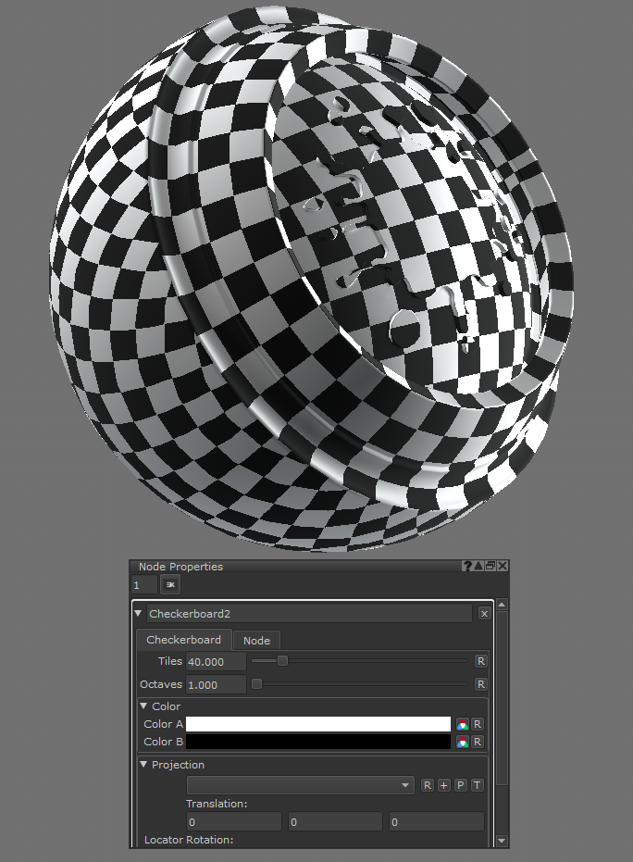The width and height of the screenshot is (633, 862).
Task: Click the Tiles slider handle
Action: point(282,661)
